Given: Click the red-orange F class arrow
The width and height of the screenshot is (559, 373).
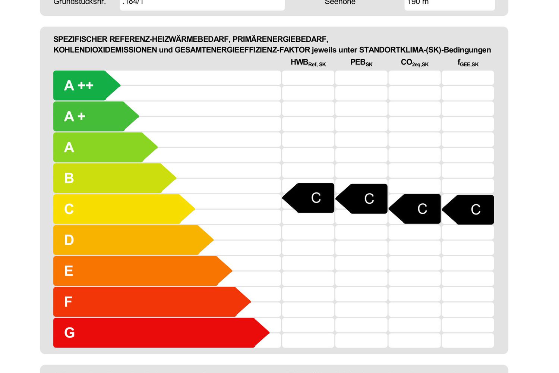Looking at the screenshot, I should (152, 302).
